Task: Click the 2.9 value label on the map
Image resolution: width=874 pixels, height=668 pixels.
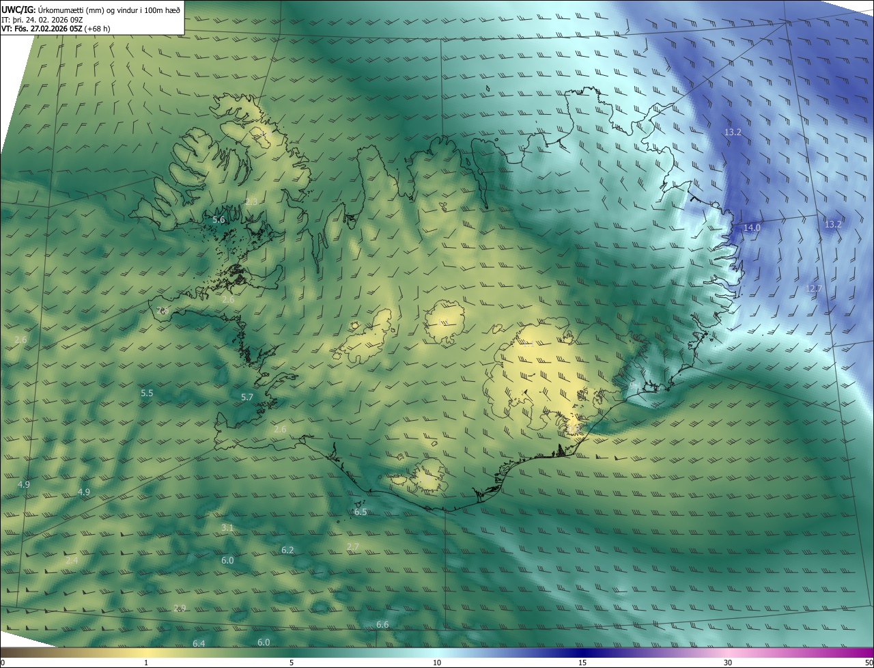Action: 180,608
